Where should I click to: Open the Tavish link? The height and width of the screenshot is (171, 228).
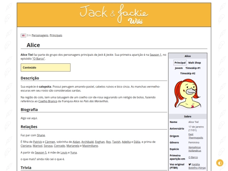[x=116, y=142]
